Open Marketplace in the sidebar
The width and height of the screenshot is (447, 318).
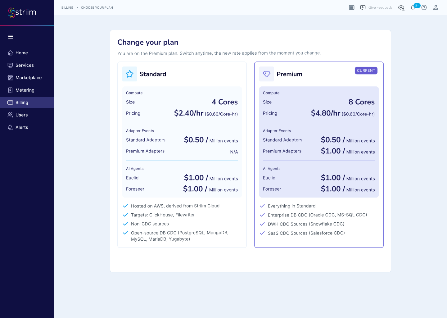[27, 78]
